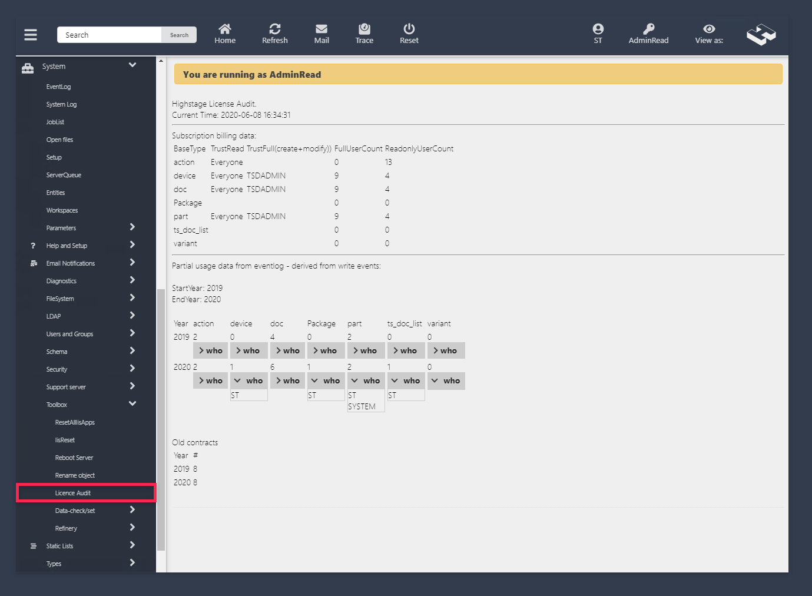Select Reboot Server in Toolbox

(74, 458)
